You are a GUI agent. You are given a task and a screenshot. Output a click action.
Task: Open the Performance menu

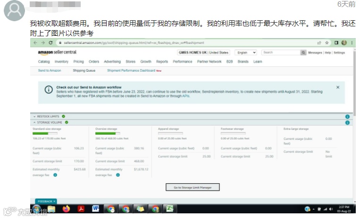[183, 62]
